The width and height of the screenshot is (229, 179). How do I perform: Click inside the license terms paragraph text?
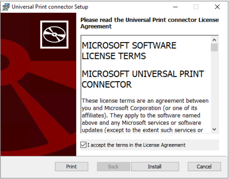145,115
